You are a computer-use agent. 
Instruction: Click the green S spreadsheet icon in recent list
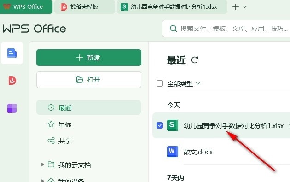point(172,125)
